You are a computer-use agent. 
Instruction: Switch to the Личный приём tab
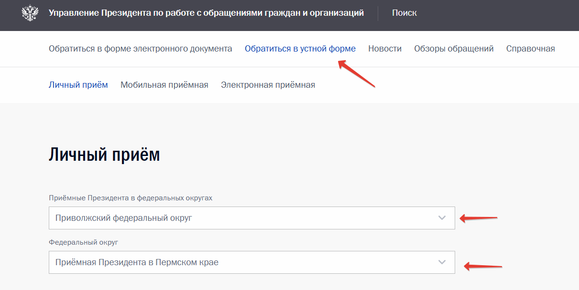[79, 84]
